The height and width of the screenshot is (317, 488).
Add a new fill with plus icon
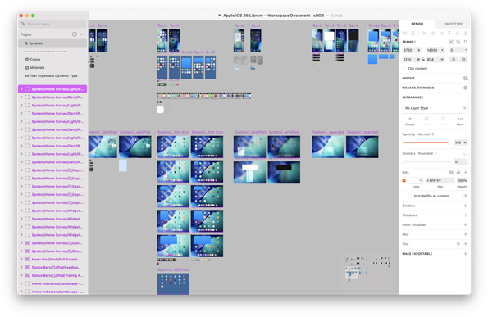pos(466,173)
